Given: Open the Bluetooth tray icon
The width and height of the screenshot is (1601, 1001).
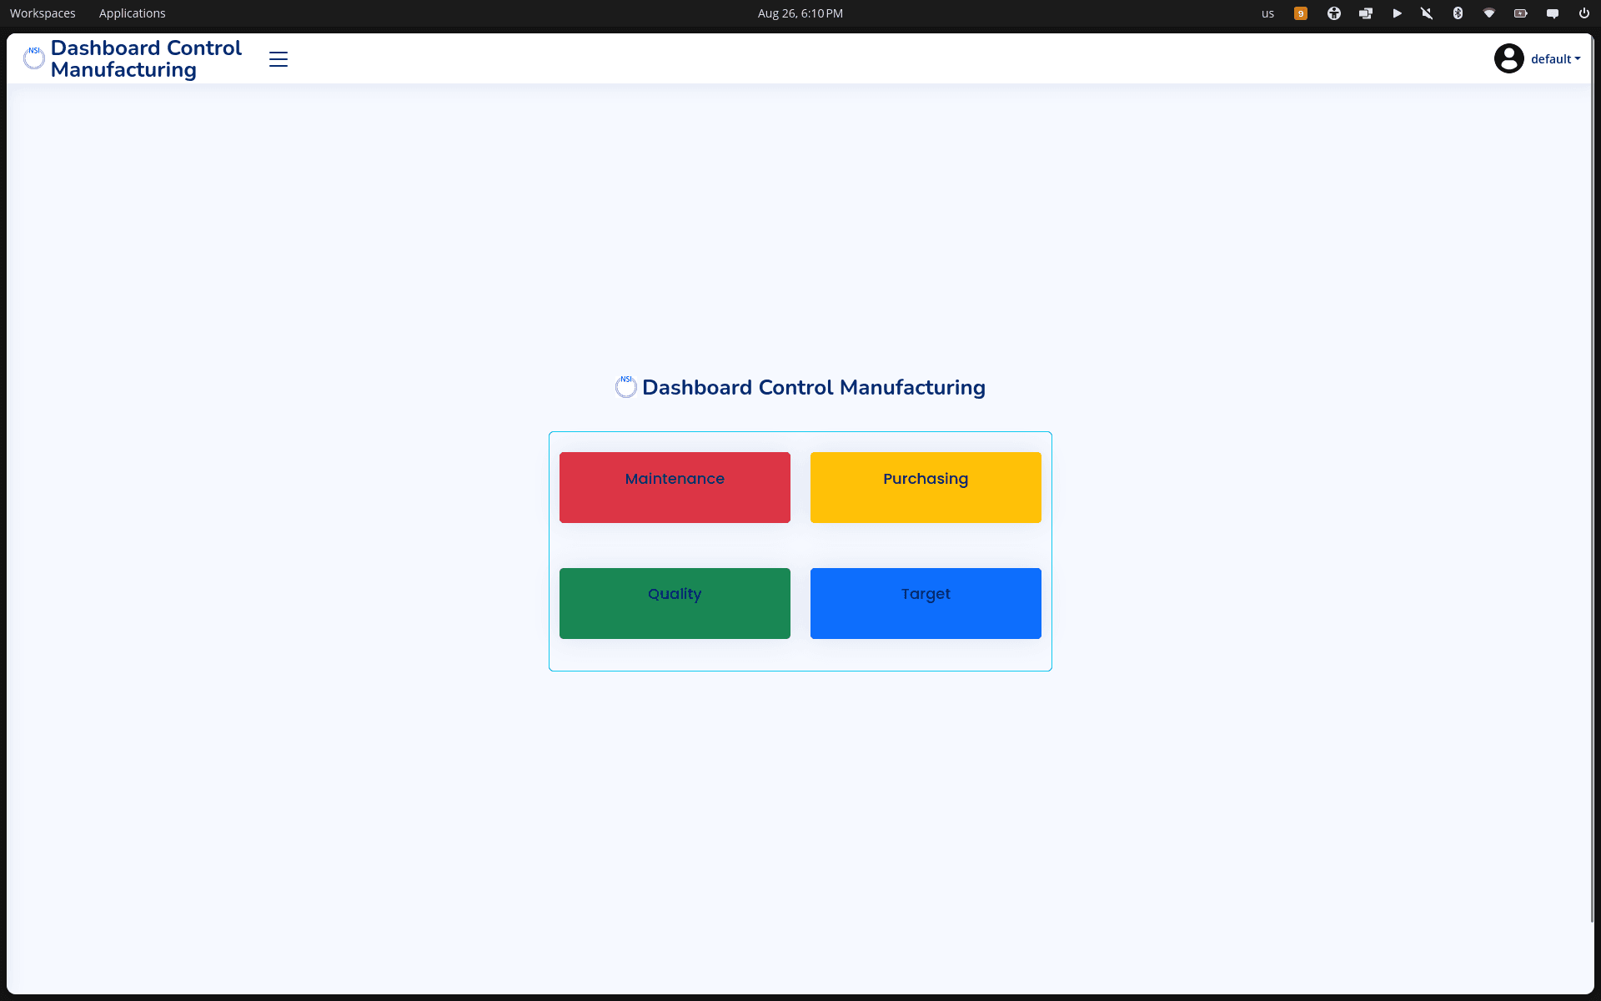Looking at the screenshot, I should tap(1458, 13).
